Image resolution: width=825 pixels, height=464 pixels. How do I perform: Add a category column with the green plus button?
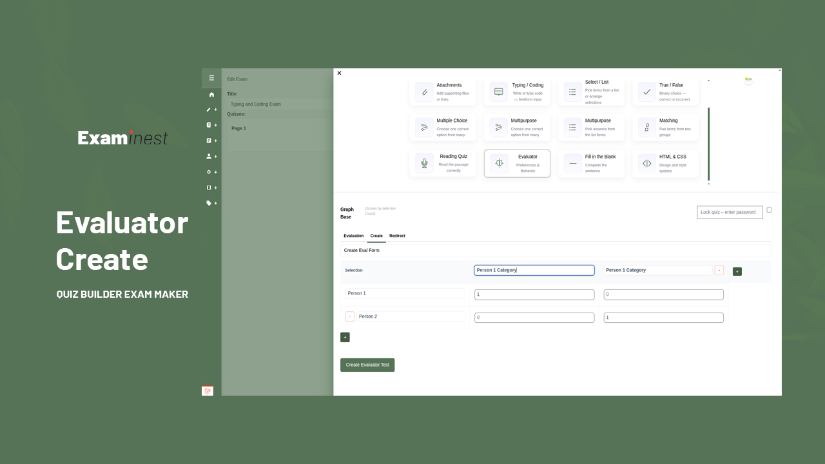click(x=737, y=271)
